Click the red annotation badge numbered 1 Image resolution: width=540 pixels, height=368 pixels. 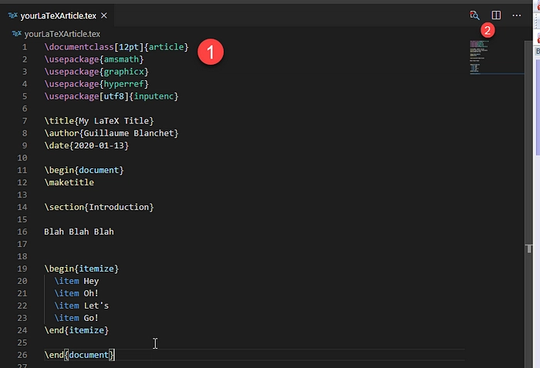pyautogui.click(x=211, y=52)
